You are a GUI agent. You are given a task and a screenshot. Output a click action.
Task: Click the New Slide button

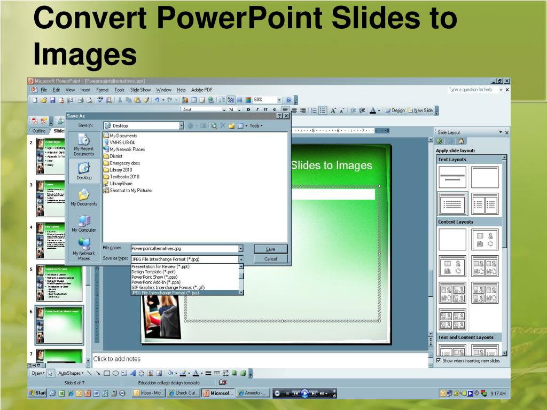point(420,111)
